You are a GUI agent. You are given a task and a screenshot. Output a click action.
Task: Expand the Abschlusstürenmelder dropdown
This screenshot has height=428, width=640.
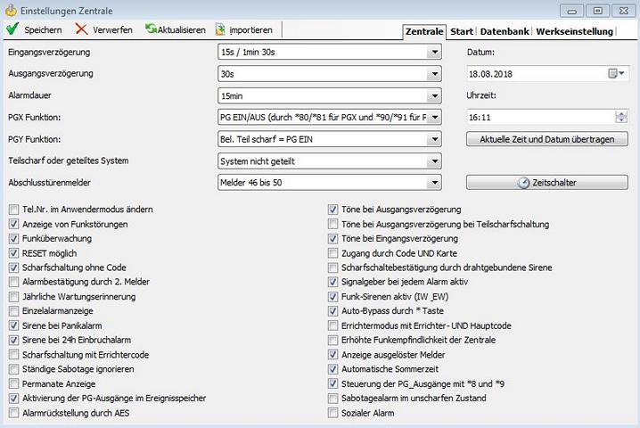coord(434,182)
